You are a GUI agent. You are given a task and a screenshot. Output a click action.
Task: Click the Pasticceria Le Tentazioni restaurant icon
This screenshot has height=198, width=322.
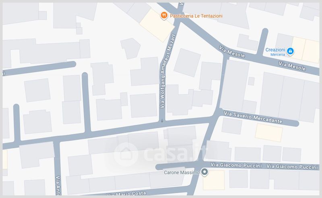(164, 16)
